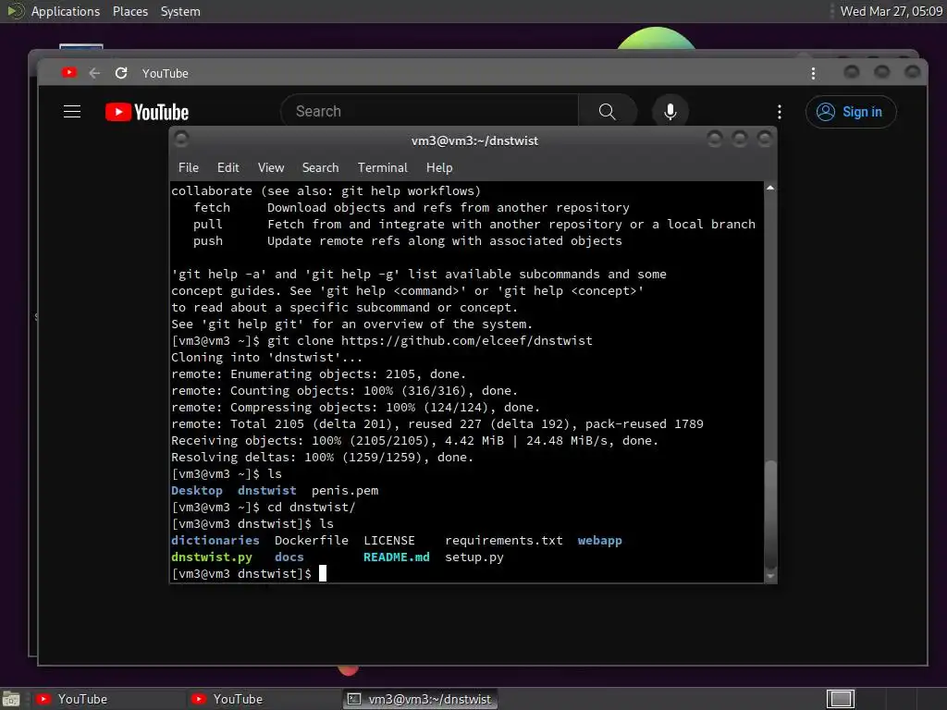Open the Applications panel menu
The width and height of the screenshot is (947, 710).
tap(66, 11)
